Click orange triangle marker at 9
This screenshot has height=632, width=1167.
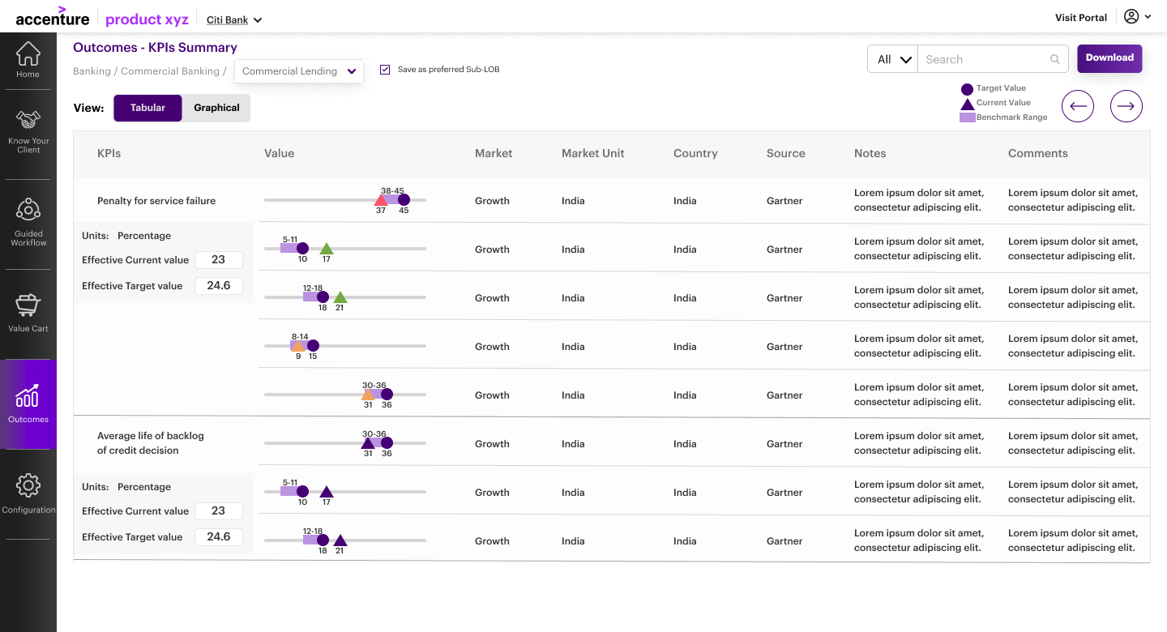[x=297, y=346]
